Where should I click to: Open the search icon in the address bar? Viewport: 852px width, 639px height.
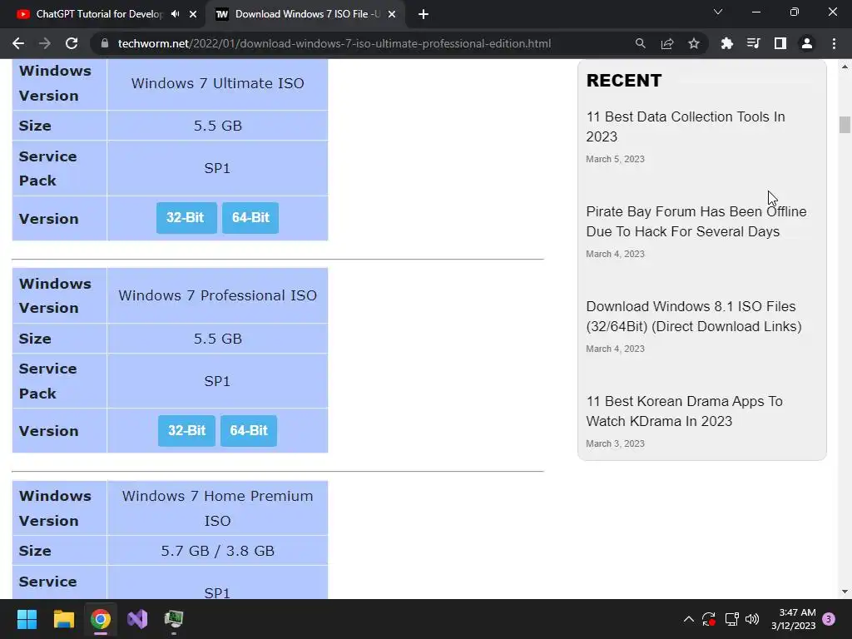[640, 43]
